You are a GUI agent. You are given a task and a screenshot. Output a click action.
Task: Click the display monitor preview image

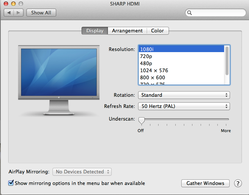[x=59, y=78]
